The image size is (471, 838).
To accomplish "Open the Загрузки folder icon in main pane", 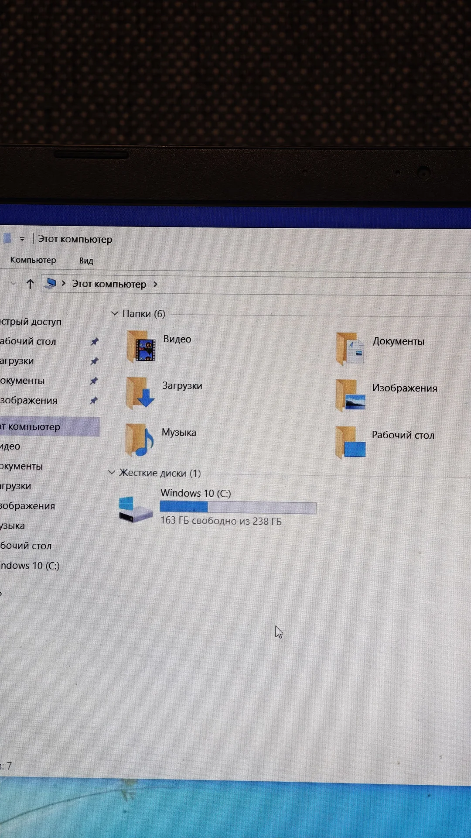I will pos(140,393).
